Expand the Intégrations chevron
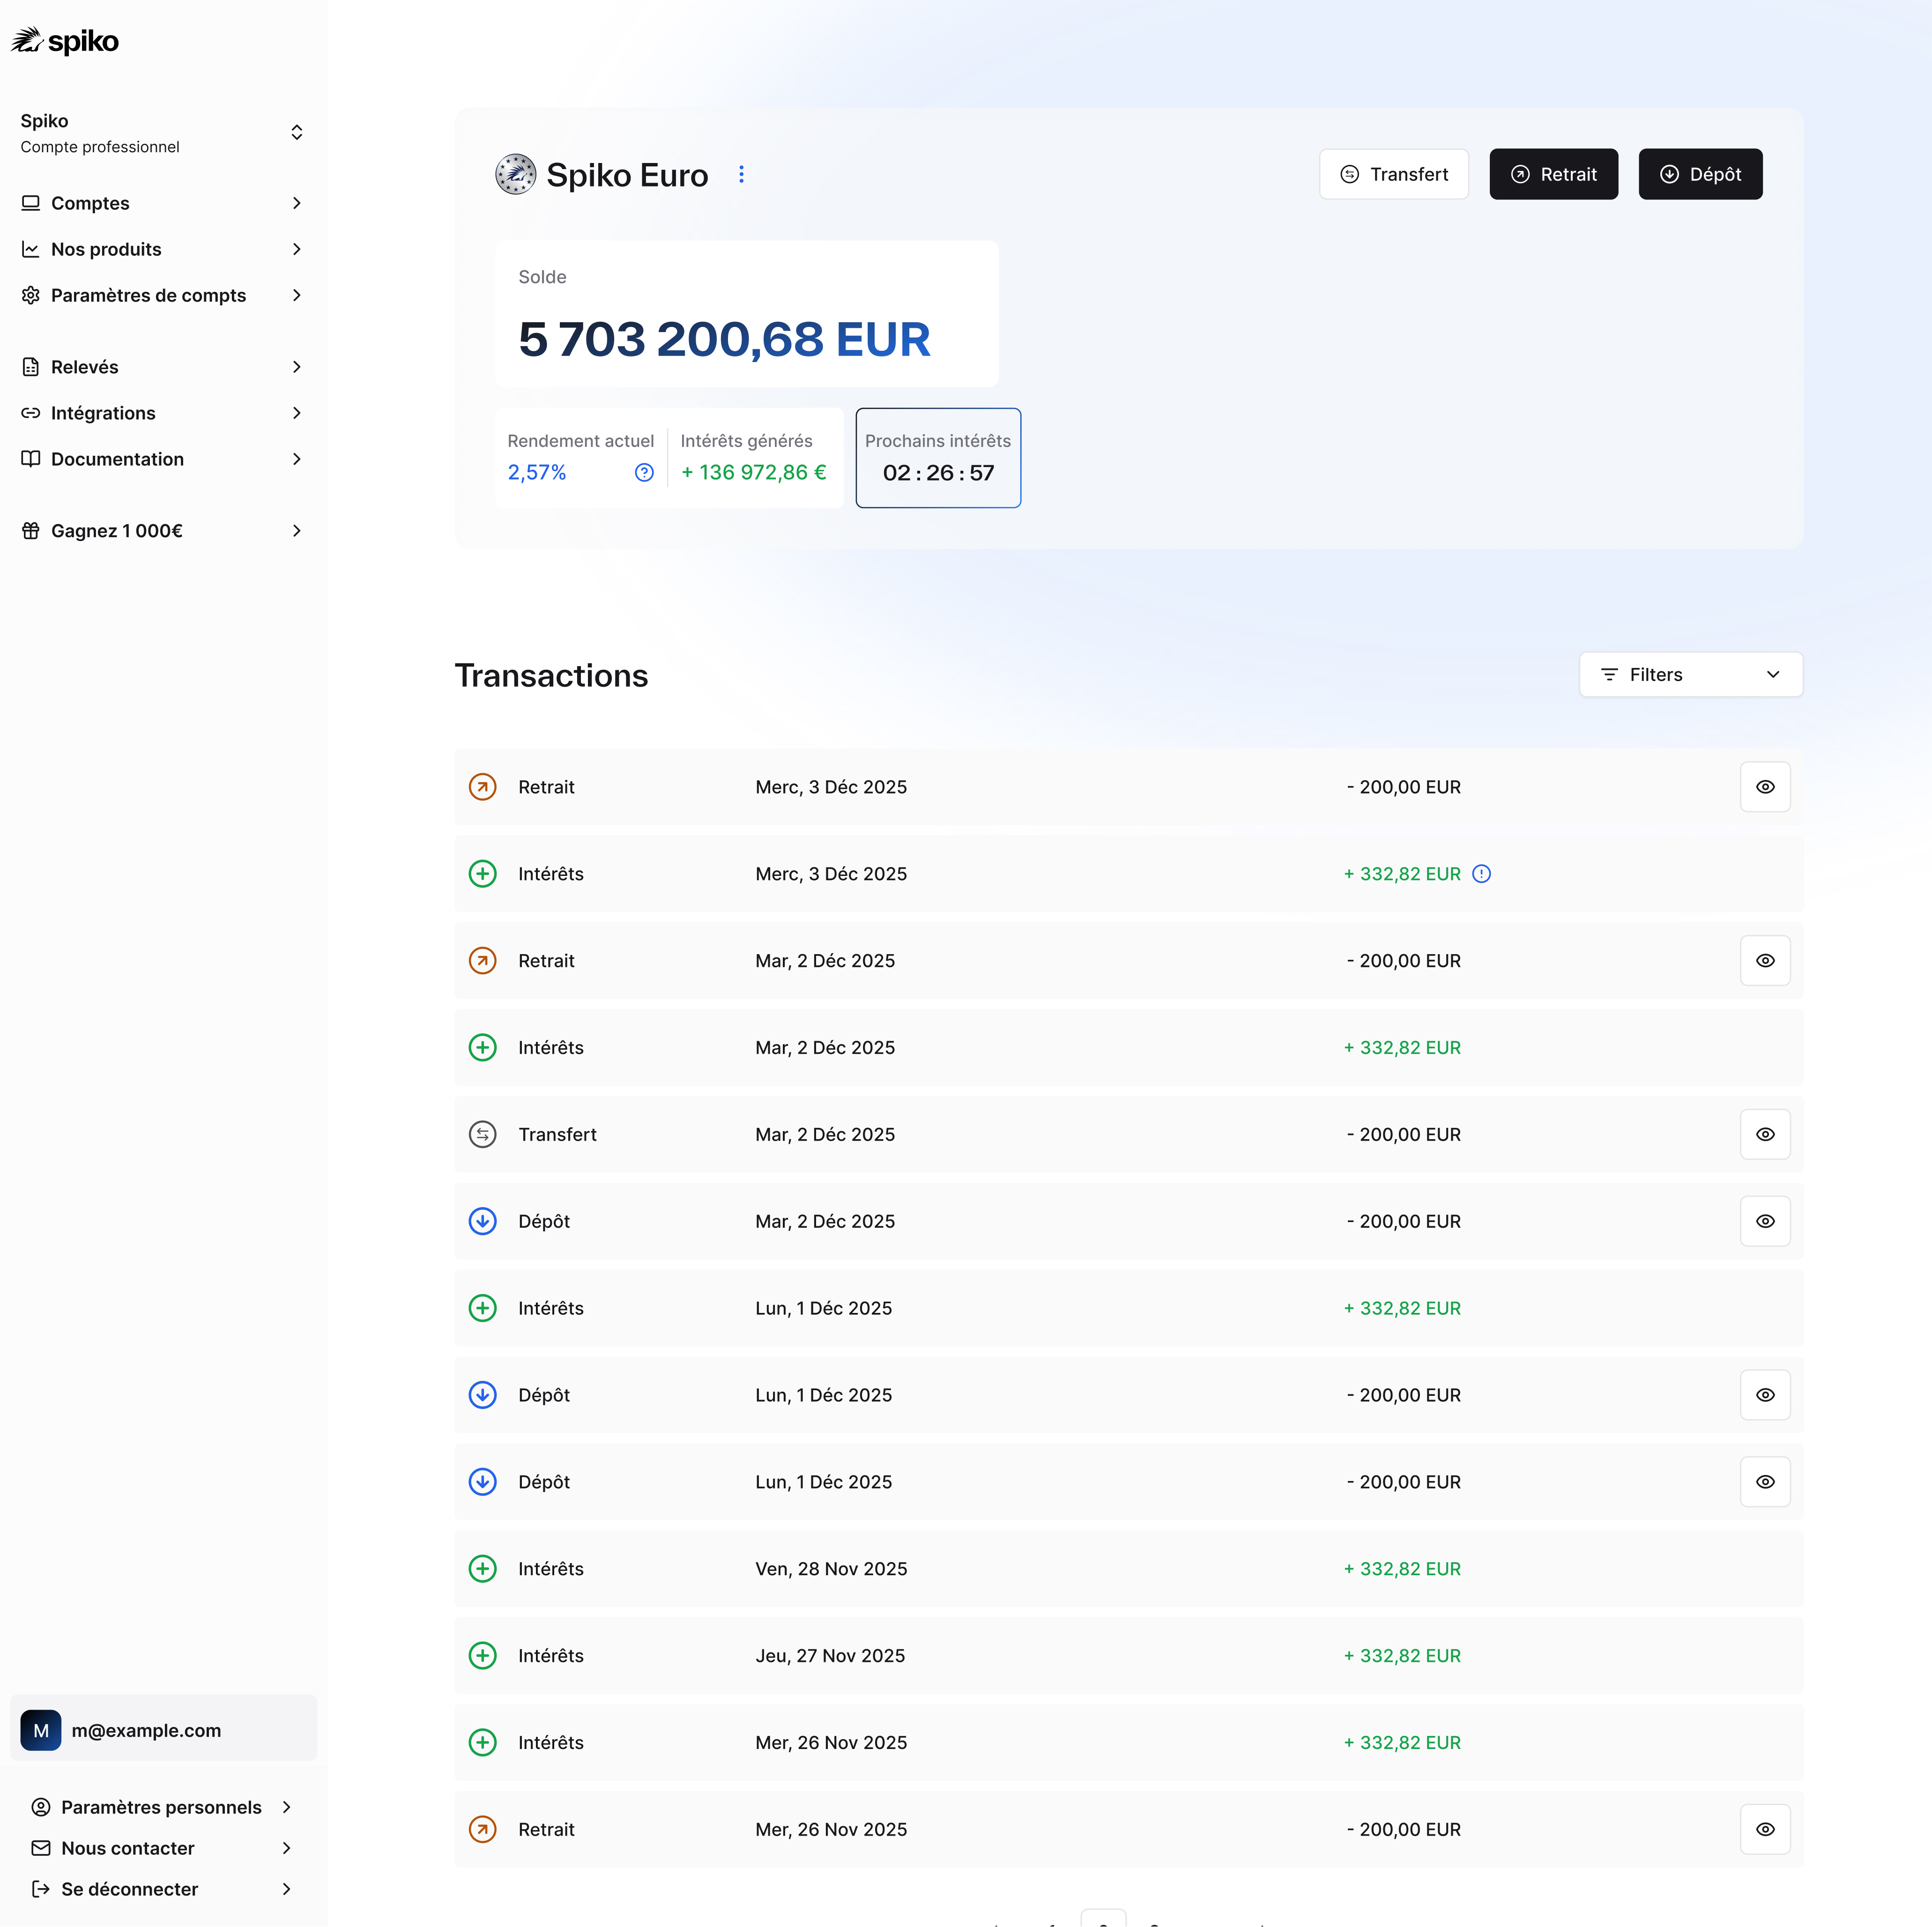 click(x=297, y=413)
